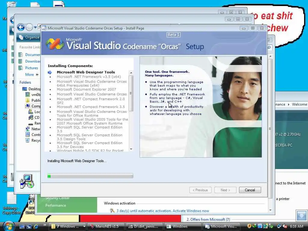This screenshot has width=308, height=231.
Task: Click the disabled Previous button
Action: click(200, 190)
